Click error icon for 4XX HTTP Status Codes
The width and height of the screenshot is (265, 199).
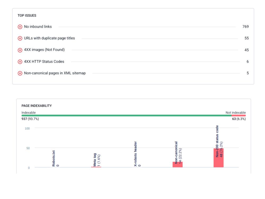point(20,62)
